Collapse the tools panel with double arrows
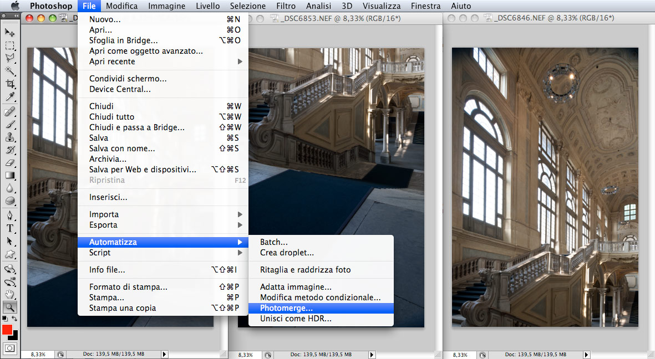The image size is (655, 359). (17, 16)
